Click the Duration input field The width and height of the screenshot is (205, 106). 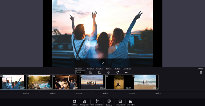[x=80, y=72]
